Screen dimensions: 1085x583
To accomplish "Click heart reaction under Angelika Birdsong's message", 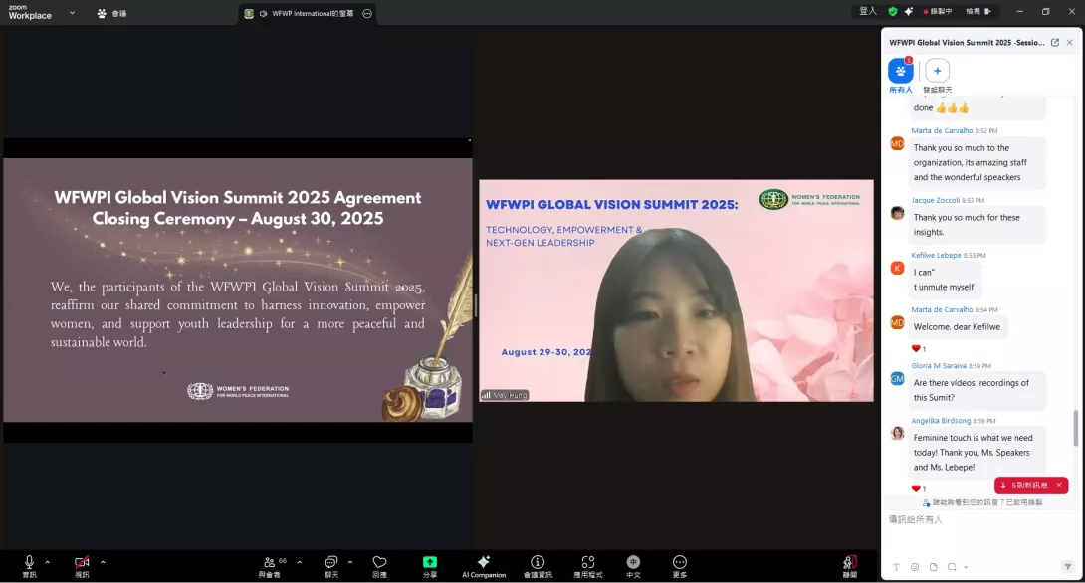I will coord(919,488).
